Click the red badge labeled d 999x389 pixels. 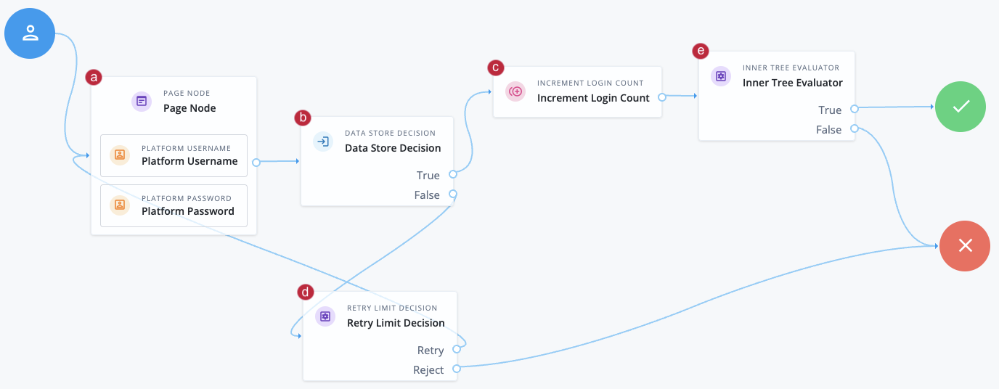306,292
